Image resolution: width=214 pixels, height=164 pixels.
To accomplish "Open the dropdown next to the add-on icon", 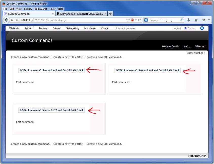I will point(209,20).
